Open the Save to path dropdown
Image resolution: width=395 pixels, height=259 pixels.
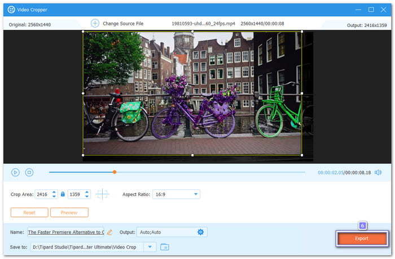point(150,247)
